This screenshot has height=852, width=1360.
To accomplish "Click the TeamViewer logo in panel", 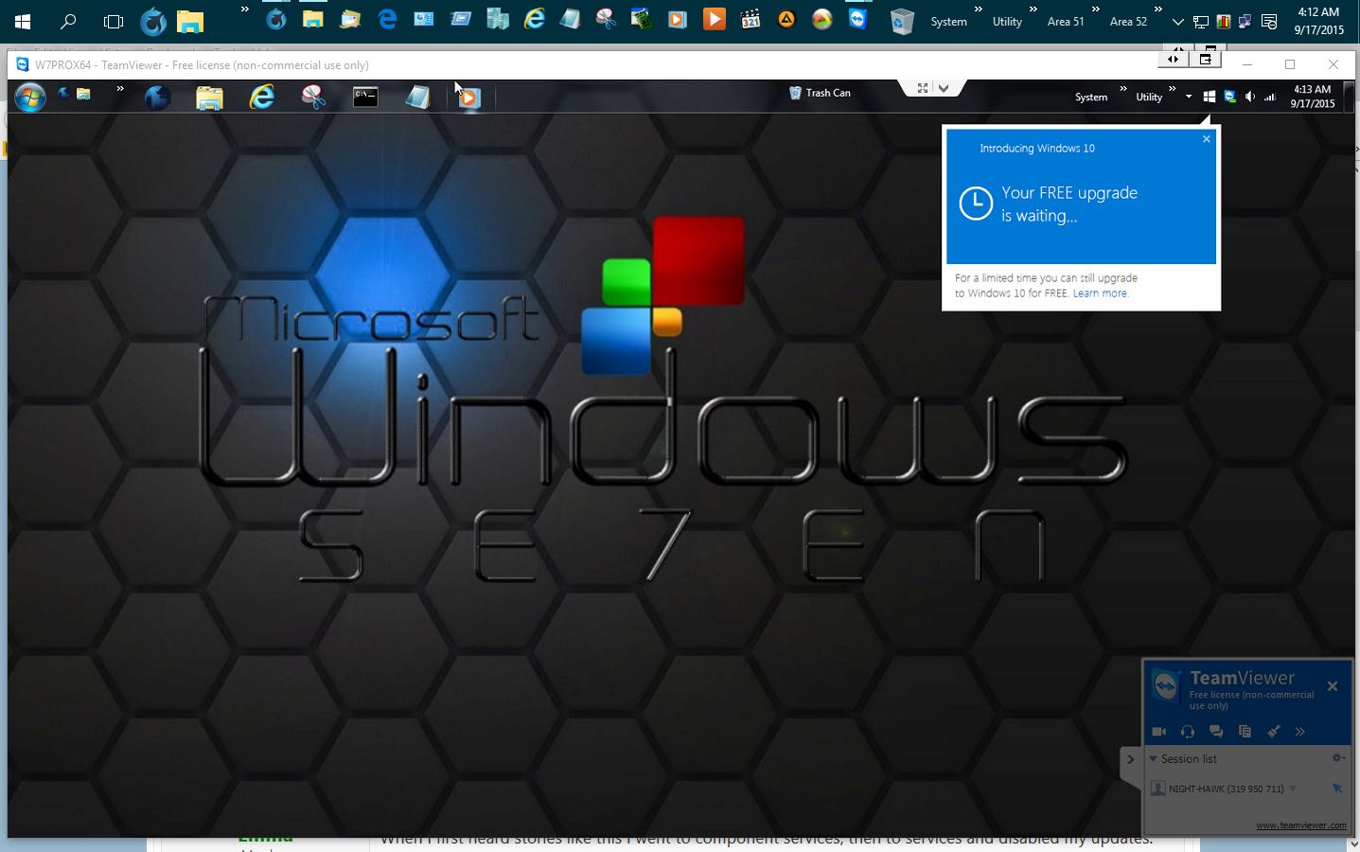I will click(x=1166, y=684).
